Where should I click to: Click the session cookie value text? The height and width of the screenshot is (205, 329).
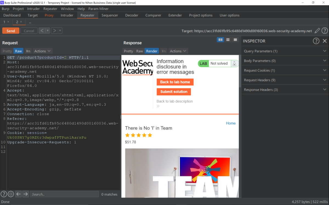pyautogui.click(x=47, y=137)
